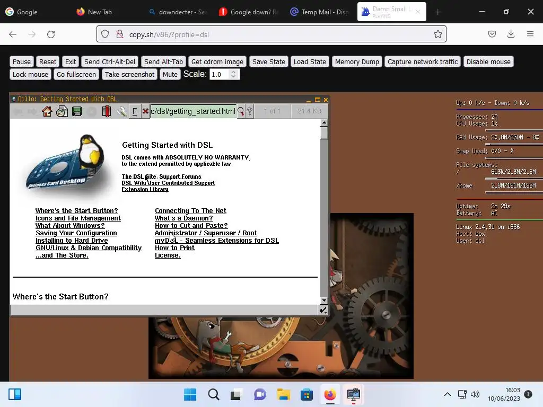
Task: Click Get cdrom image button
Action: point(217,61)
